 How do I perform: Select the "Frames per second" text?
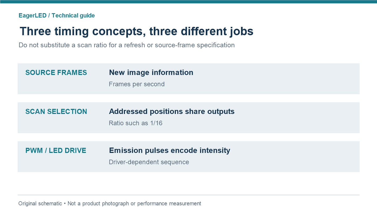137,84
